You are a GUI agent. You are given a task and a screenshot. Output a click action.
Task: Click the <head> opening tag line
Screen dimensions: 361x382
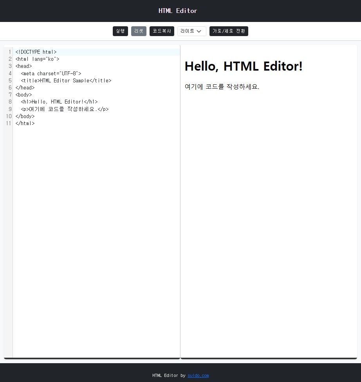point(23,66)
